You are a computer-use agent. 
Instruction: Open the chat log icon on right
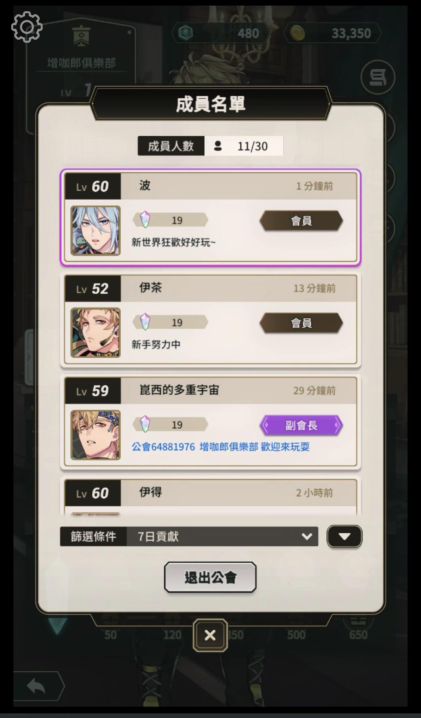click(x=378, y=78)
